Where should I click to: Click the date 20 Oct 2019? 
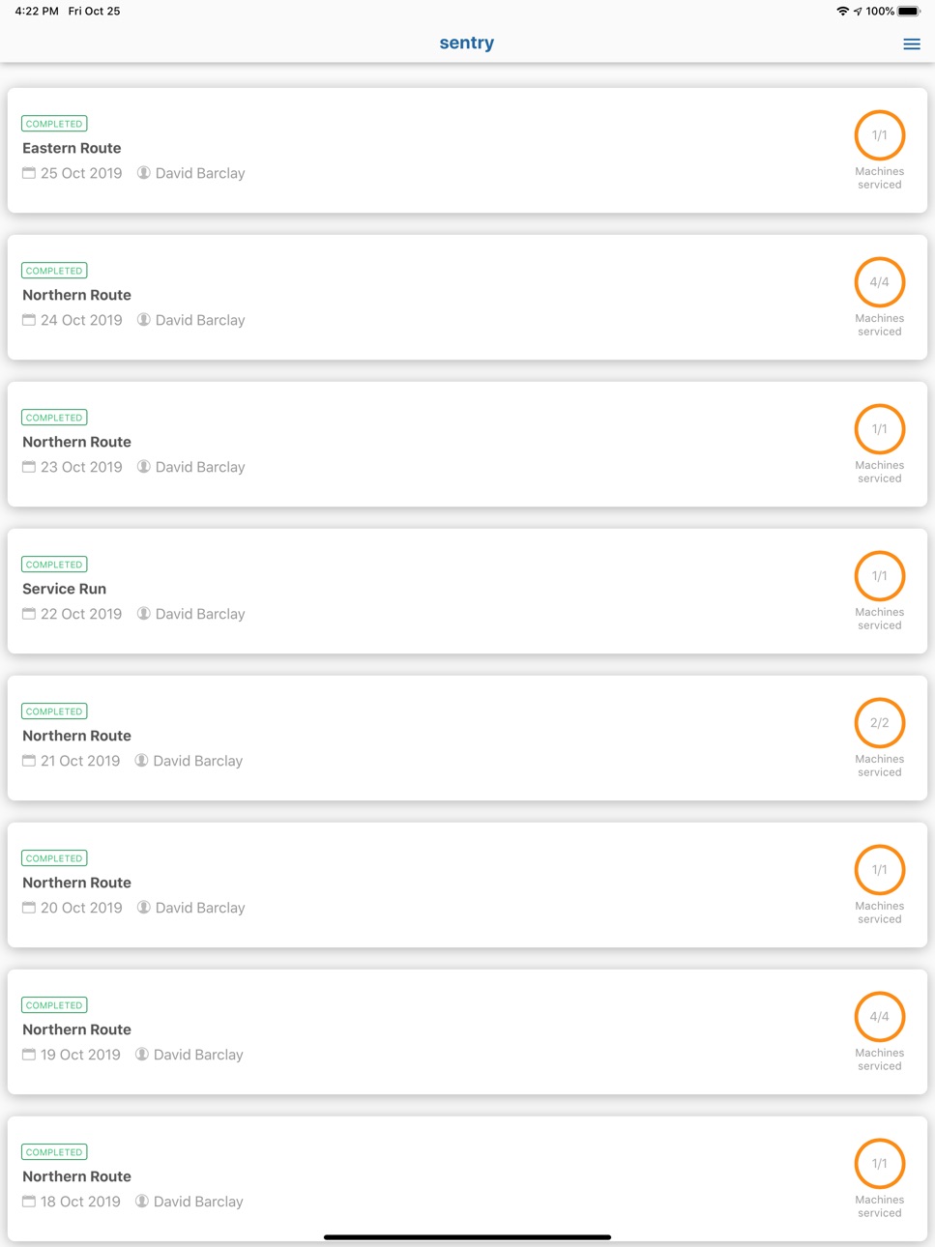point(81,908)
